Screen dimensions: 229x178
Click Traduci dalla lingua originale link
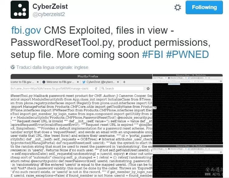pyautogui.click(x=52, y=67)
